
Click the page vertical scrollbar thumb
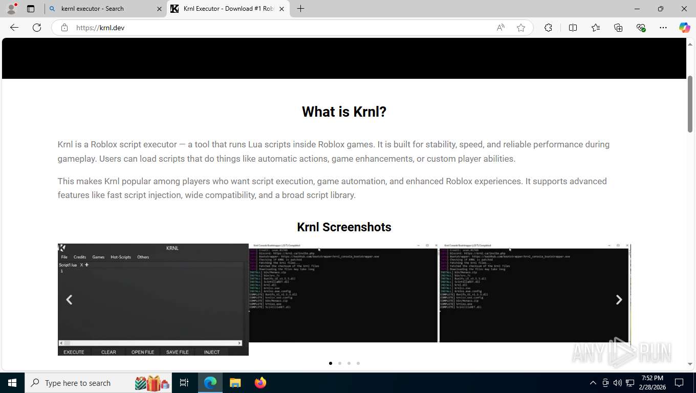[690, 104]
